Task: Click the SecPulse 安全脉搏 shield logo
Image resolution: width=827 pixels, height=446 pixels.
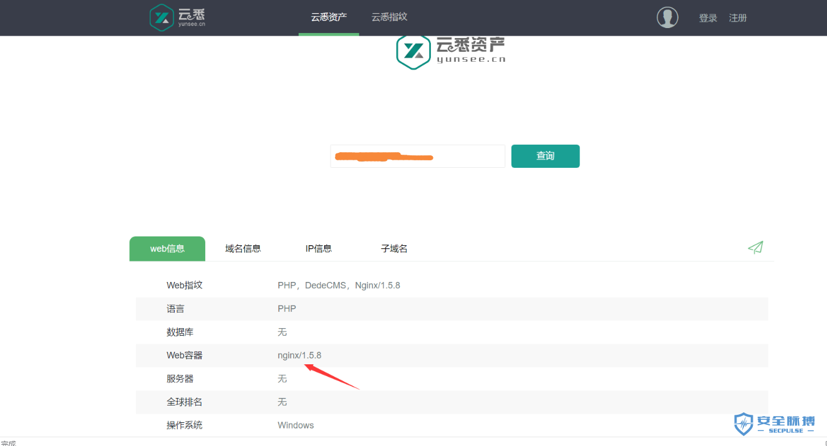Action: tap(775, 424)
